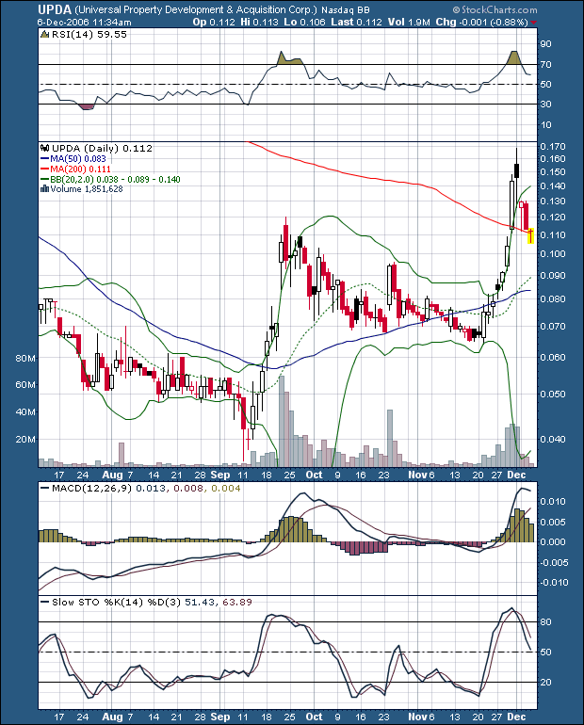Click the stochastic 80 level label
This screenshot has height=725, width=584.
[545, 622]
